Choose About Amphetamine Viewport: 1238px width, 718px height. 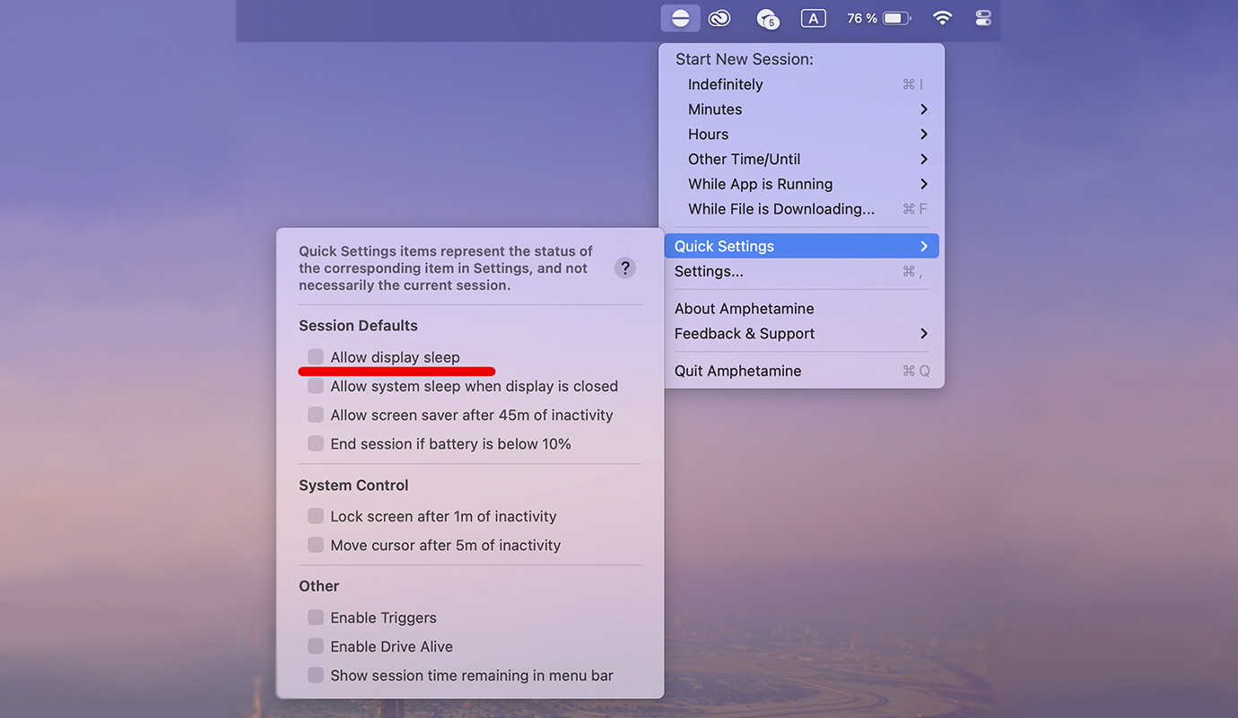point(744,309)
